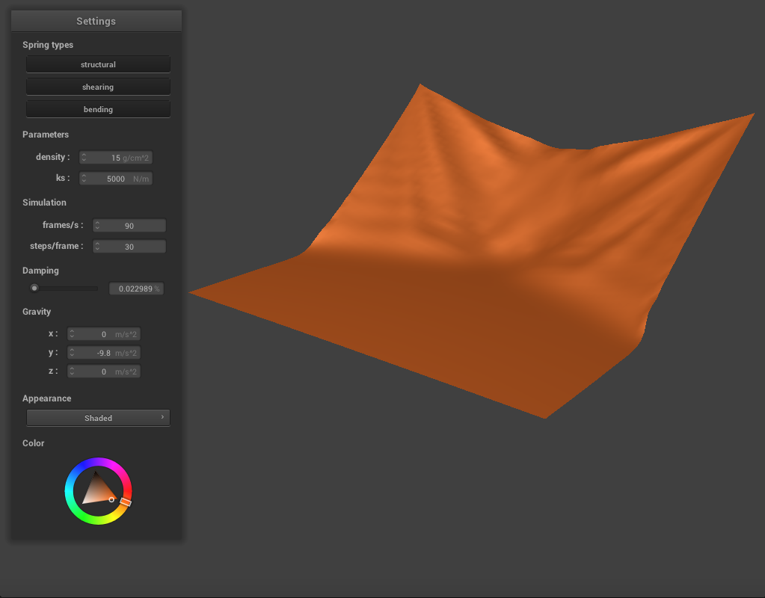Toggle the shearing spring type button
The image size is (765, 598).
click(98, 87)
